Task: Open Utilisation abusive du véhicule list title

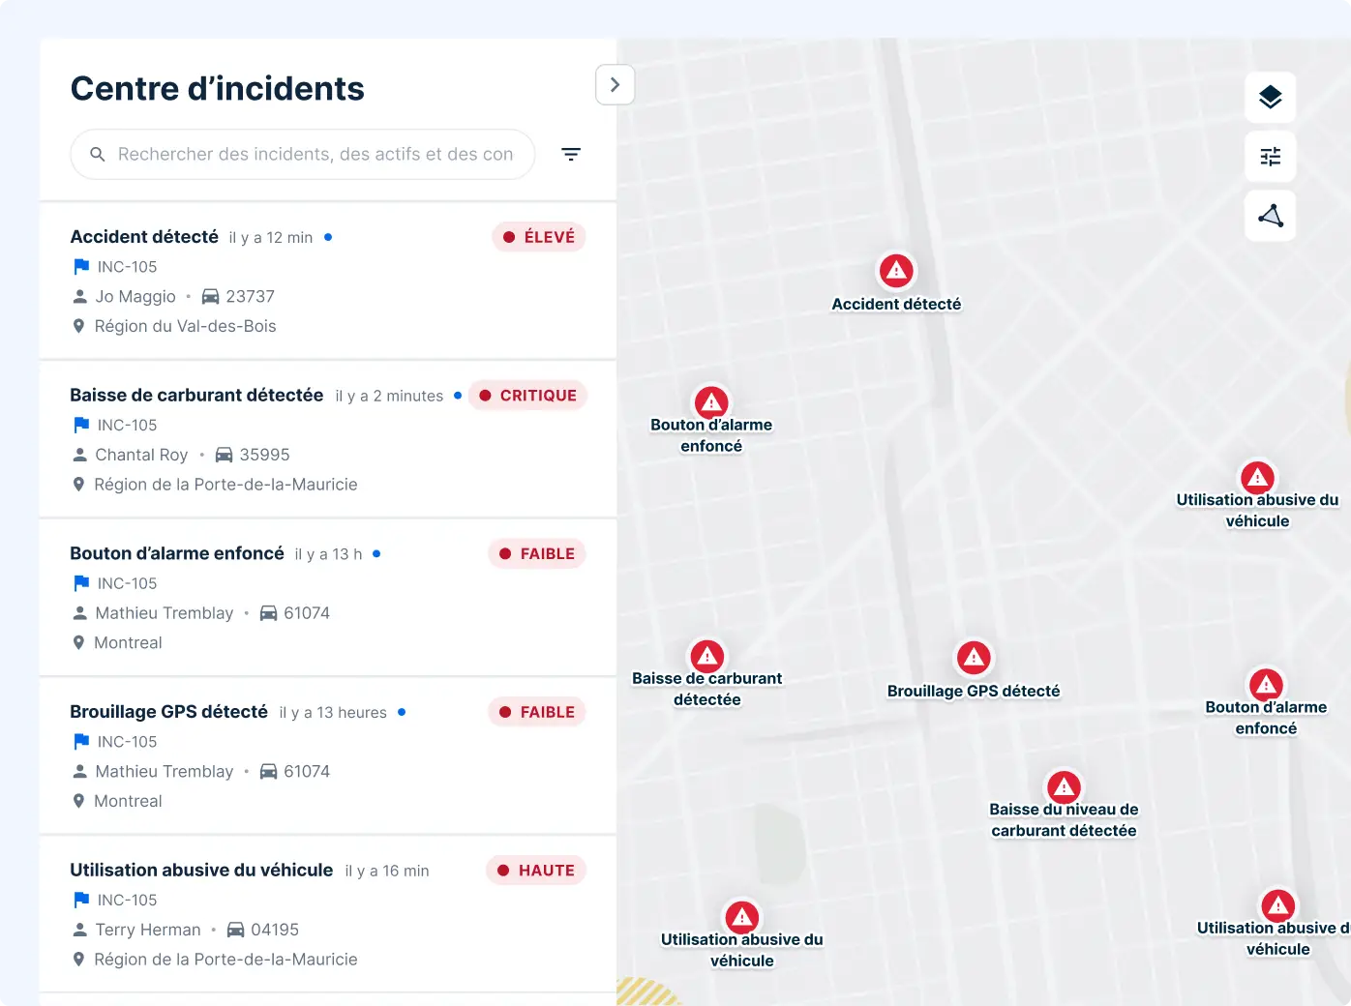Action: (201, 870)
